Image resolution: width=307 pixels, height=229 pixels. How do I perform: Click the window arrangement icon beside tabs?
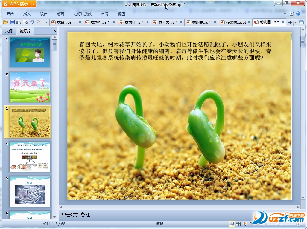[x=302, y=22]
